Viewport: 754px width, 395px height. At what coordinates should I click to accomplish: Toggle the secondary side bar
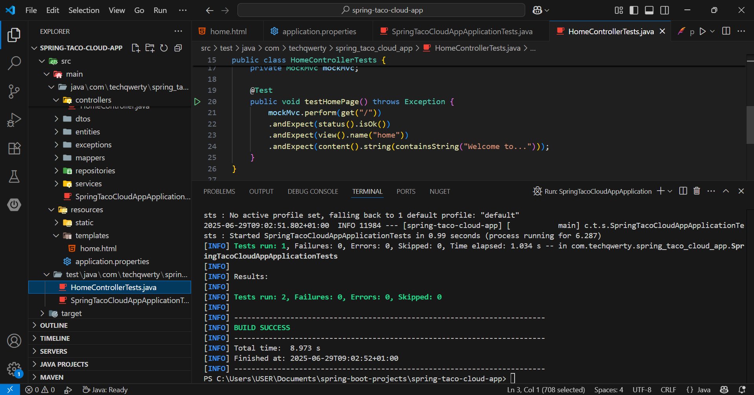click(x=664, y=10)
